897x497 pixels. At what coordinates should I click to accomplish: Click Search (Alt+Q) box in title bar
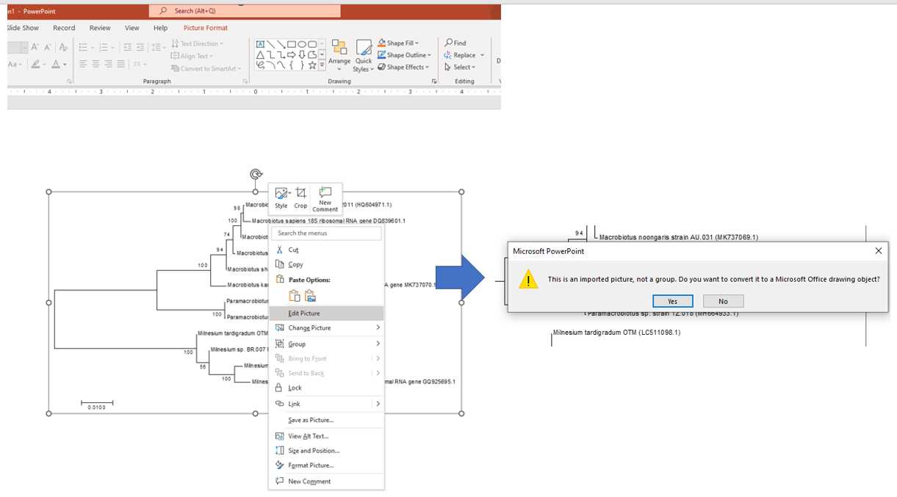245,11
